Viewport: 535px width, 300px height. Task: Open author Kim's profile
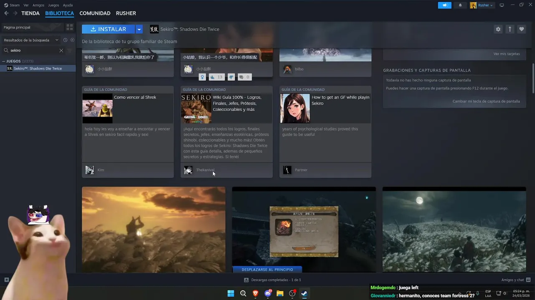tap(101, 170)
